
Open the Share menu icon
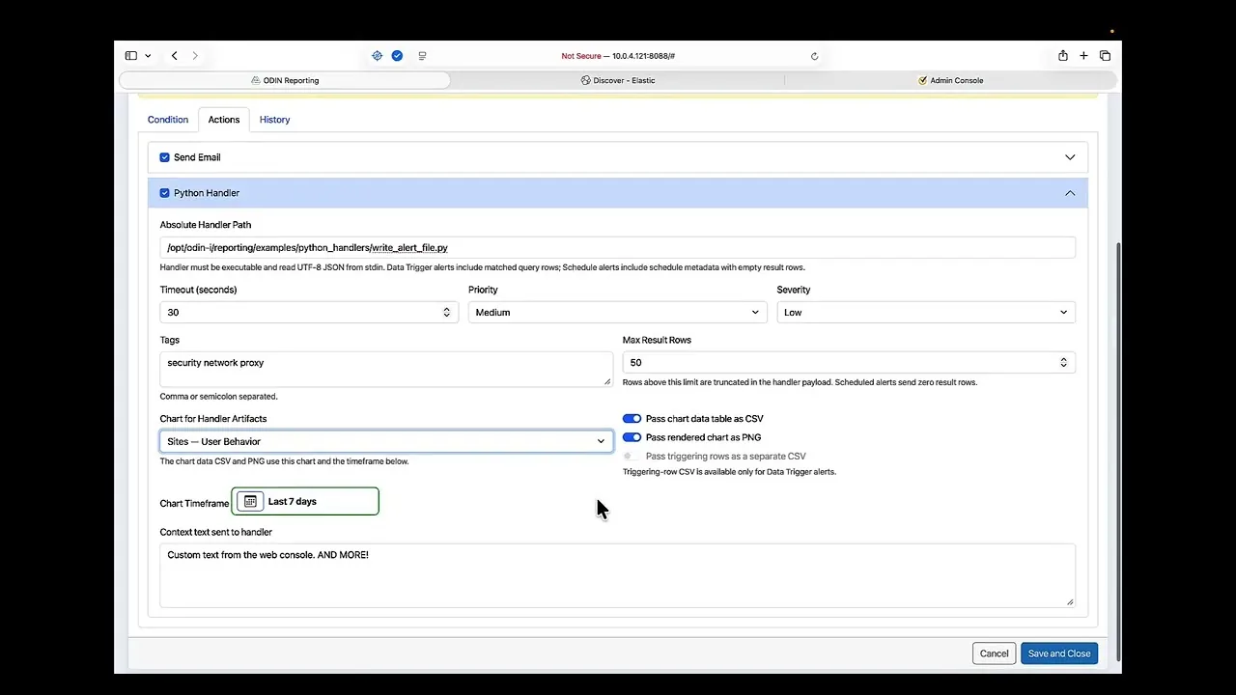point(1062,56)
